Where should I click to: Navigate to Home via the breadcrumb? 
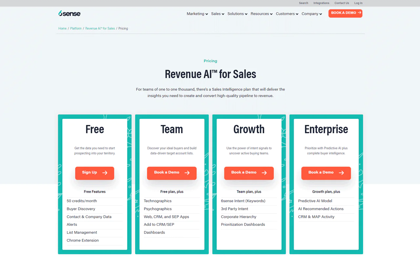coord(62,29)
